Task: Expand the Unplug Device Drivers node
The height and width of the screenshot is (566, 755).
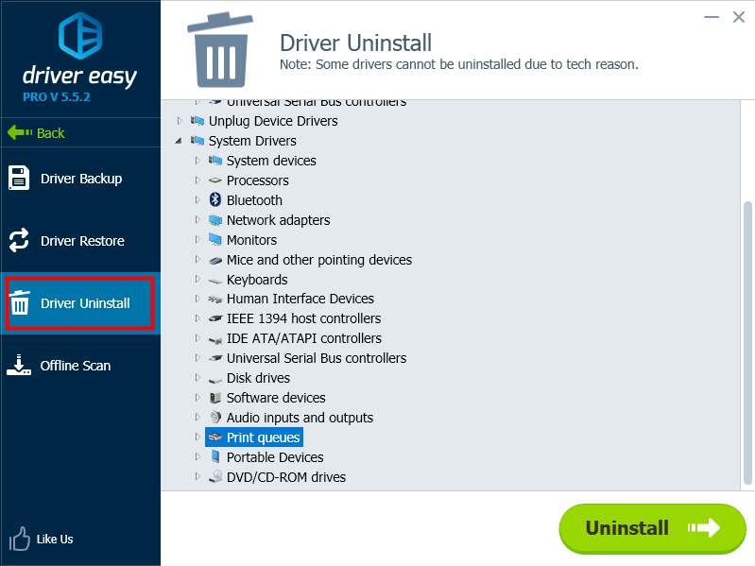Action: click(x=180, y=121)
